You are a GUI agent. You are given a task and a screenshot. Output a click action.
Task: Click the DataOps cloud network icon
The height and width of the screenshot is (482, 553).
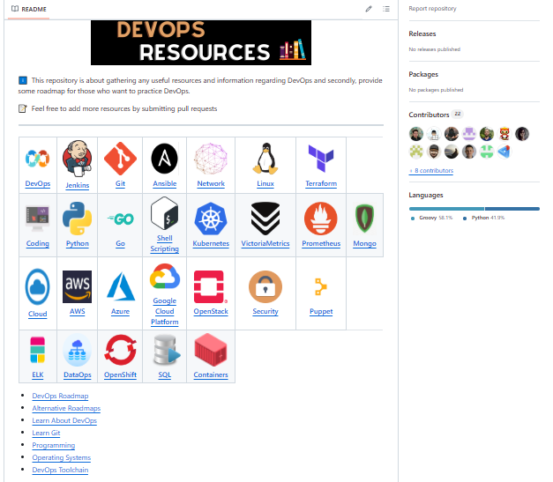coord(78,350)
